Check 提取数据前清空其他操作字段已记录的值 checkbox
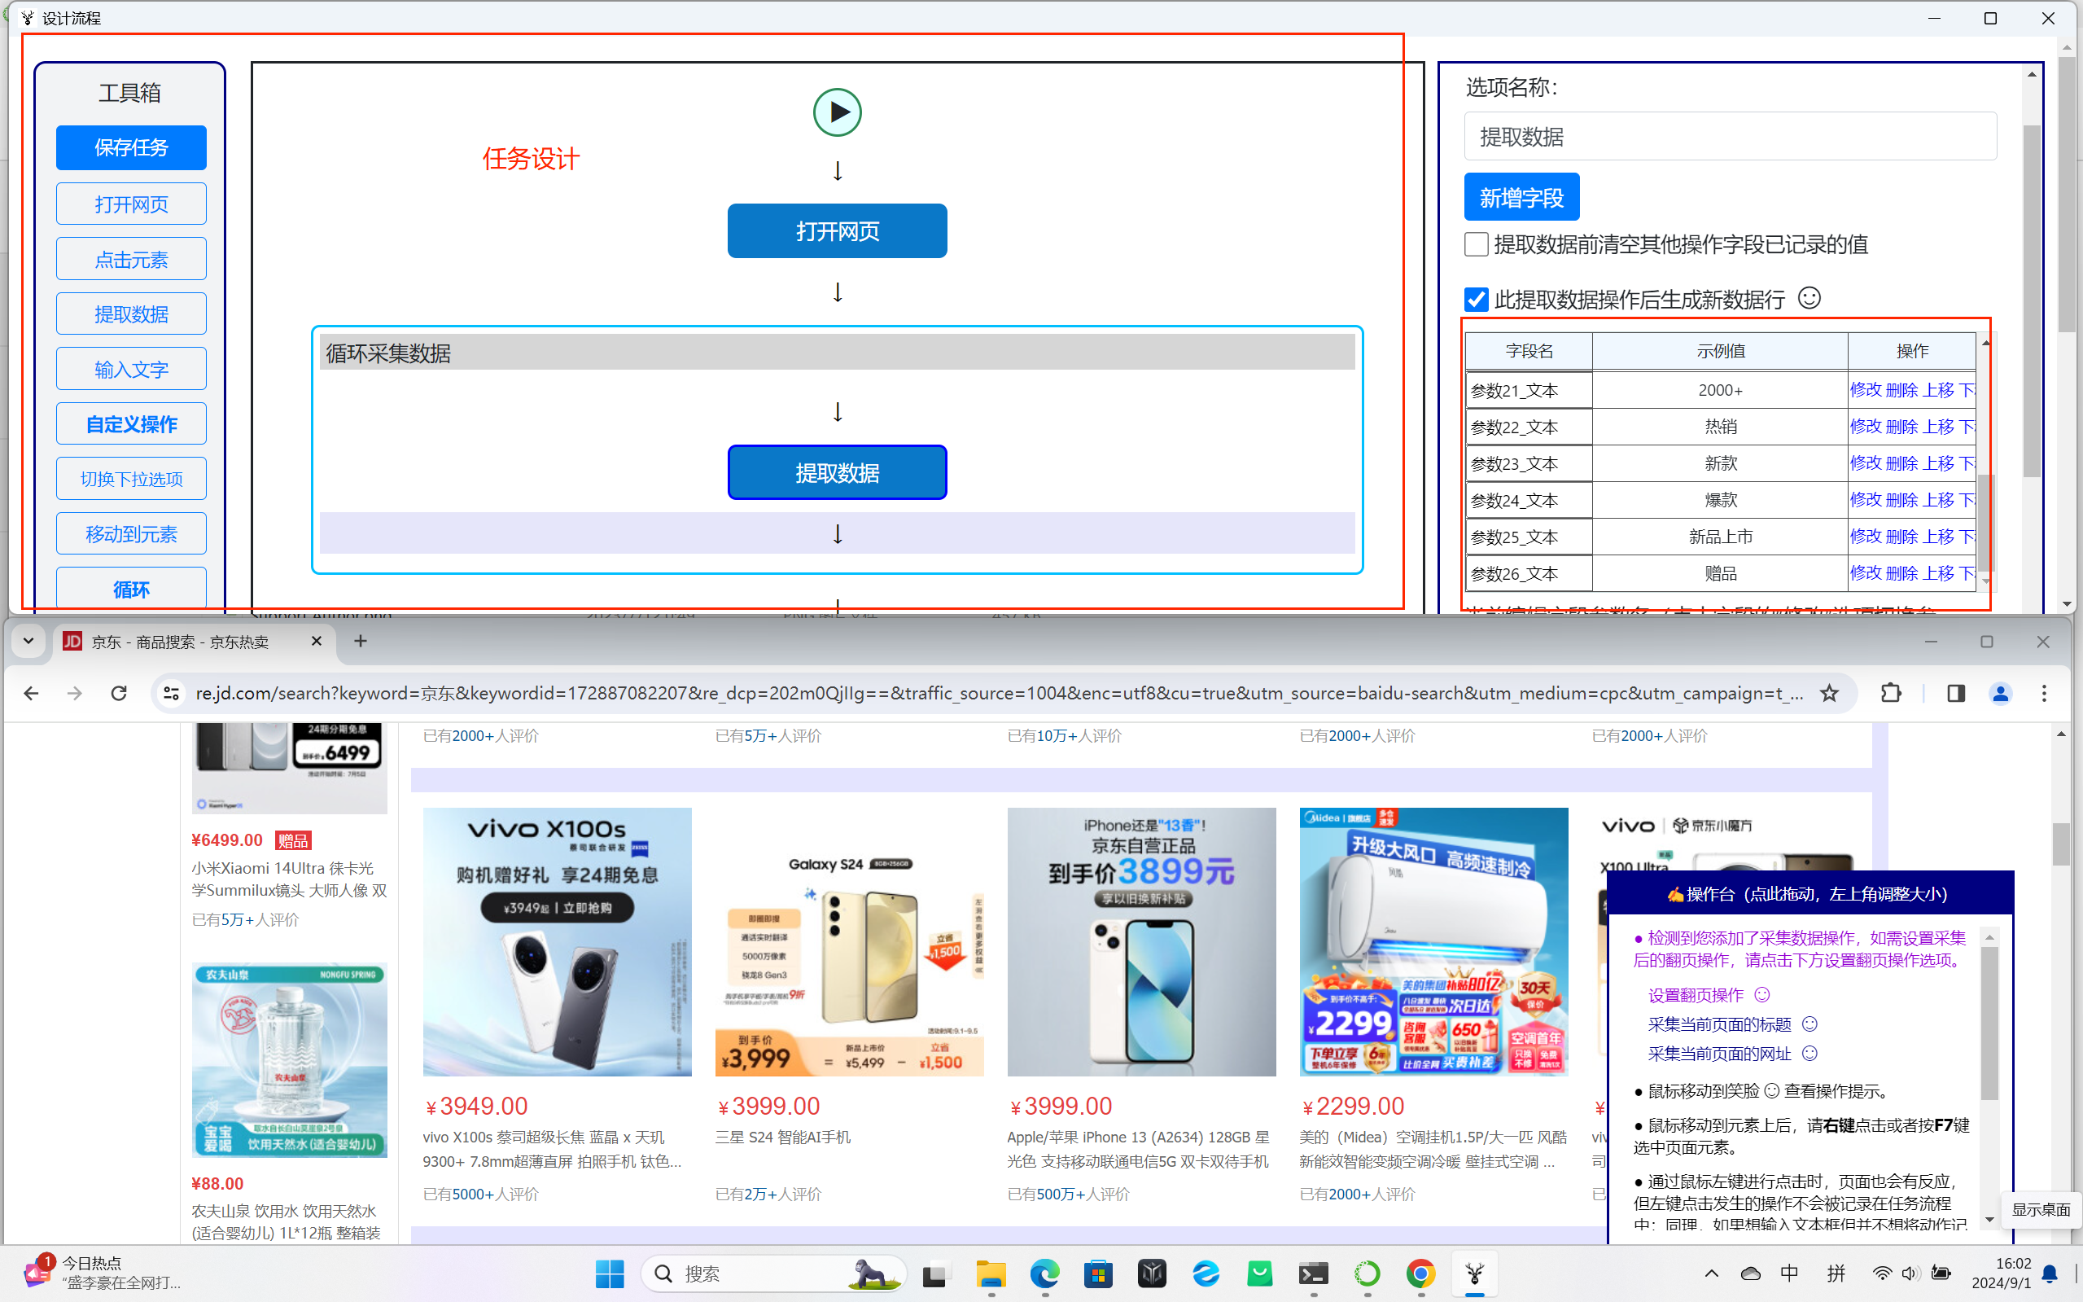Screen dimensions: 2083x1302 pos(1477,244)
